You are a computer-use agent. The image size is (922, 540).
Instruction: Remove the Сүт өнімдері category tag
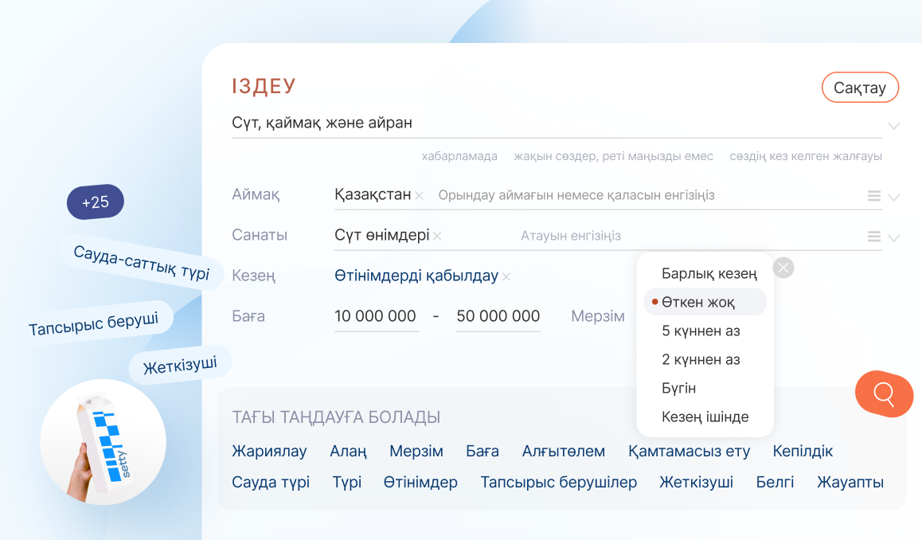click(x=437, y=237)
